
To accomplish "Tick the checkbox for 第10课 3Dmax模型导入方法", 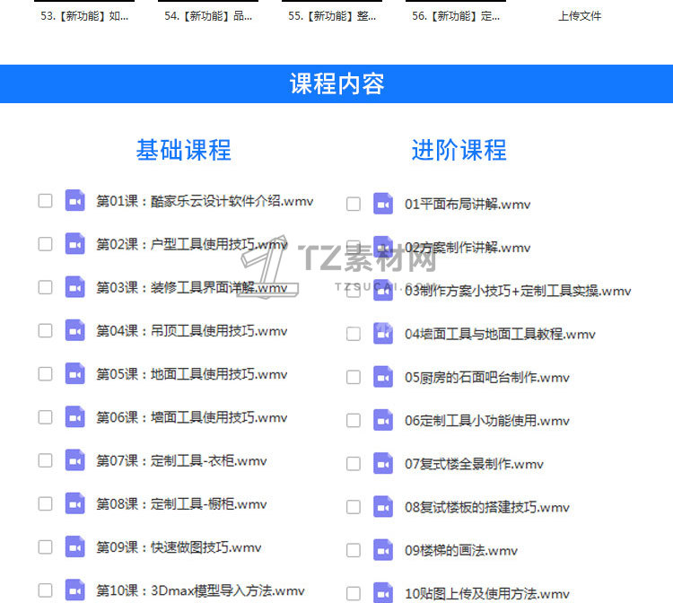I will coord(45,590).
